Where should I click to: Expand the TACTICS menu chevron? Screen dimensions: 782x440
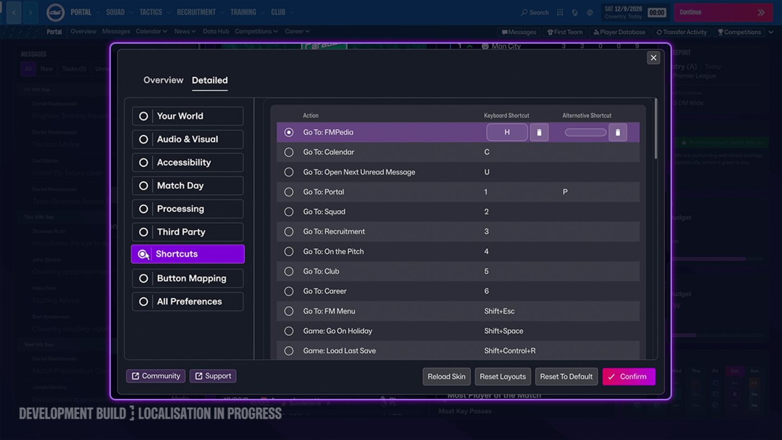coord(169,12)
